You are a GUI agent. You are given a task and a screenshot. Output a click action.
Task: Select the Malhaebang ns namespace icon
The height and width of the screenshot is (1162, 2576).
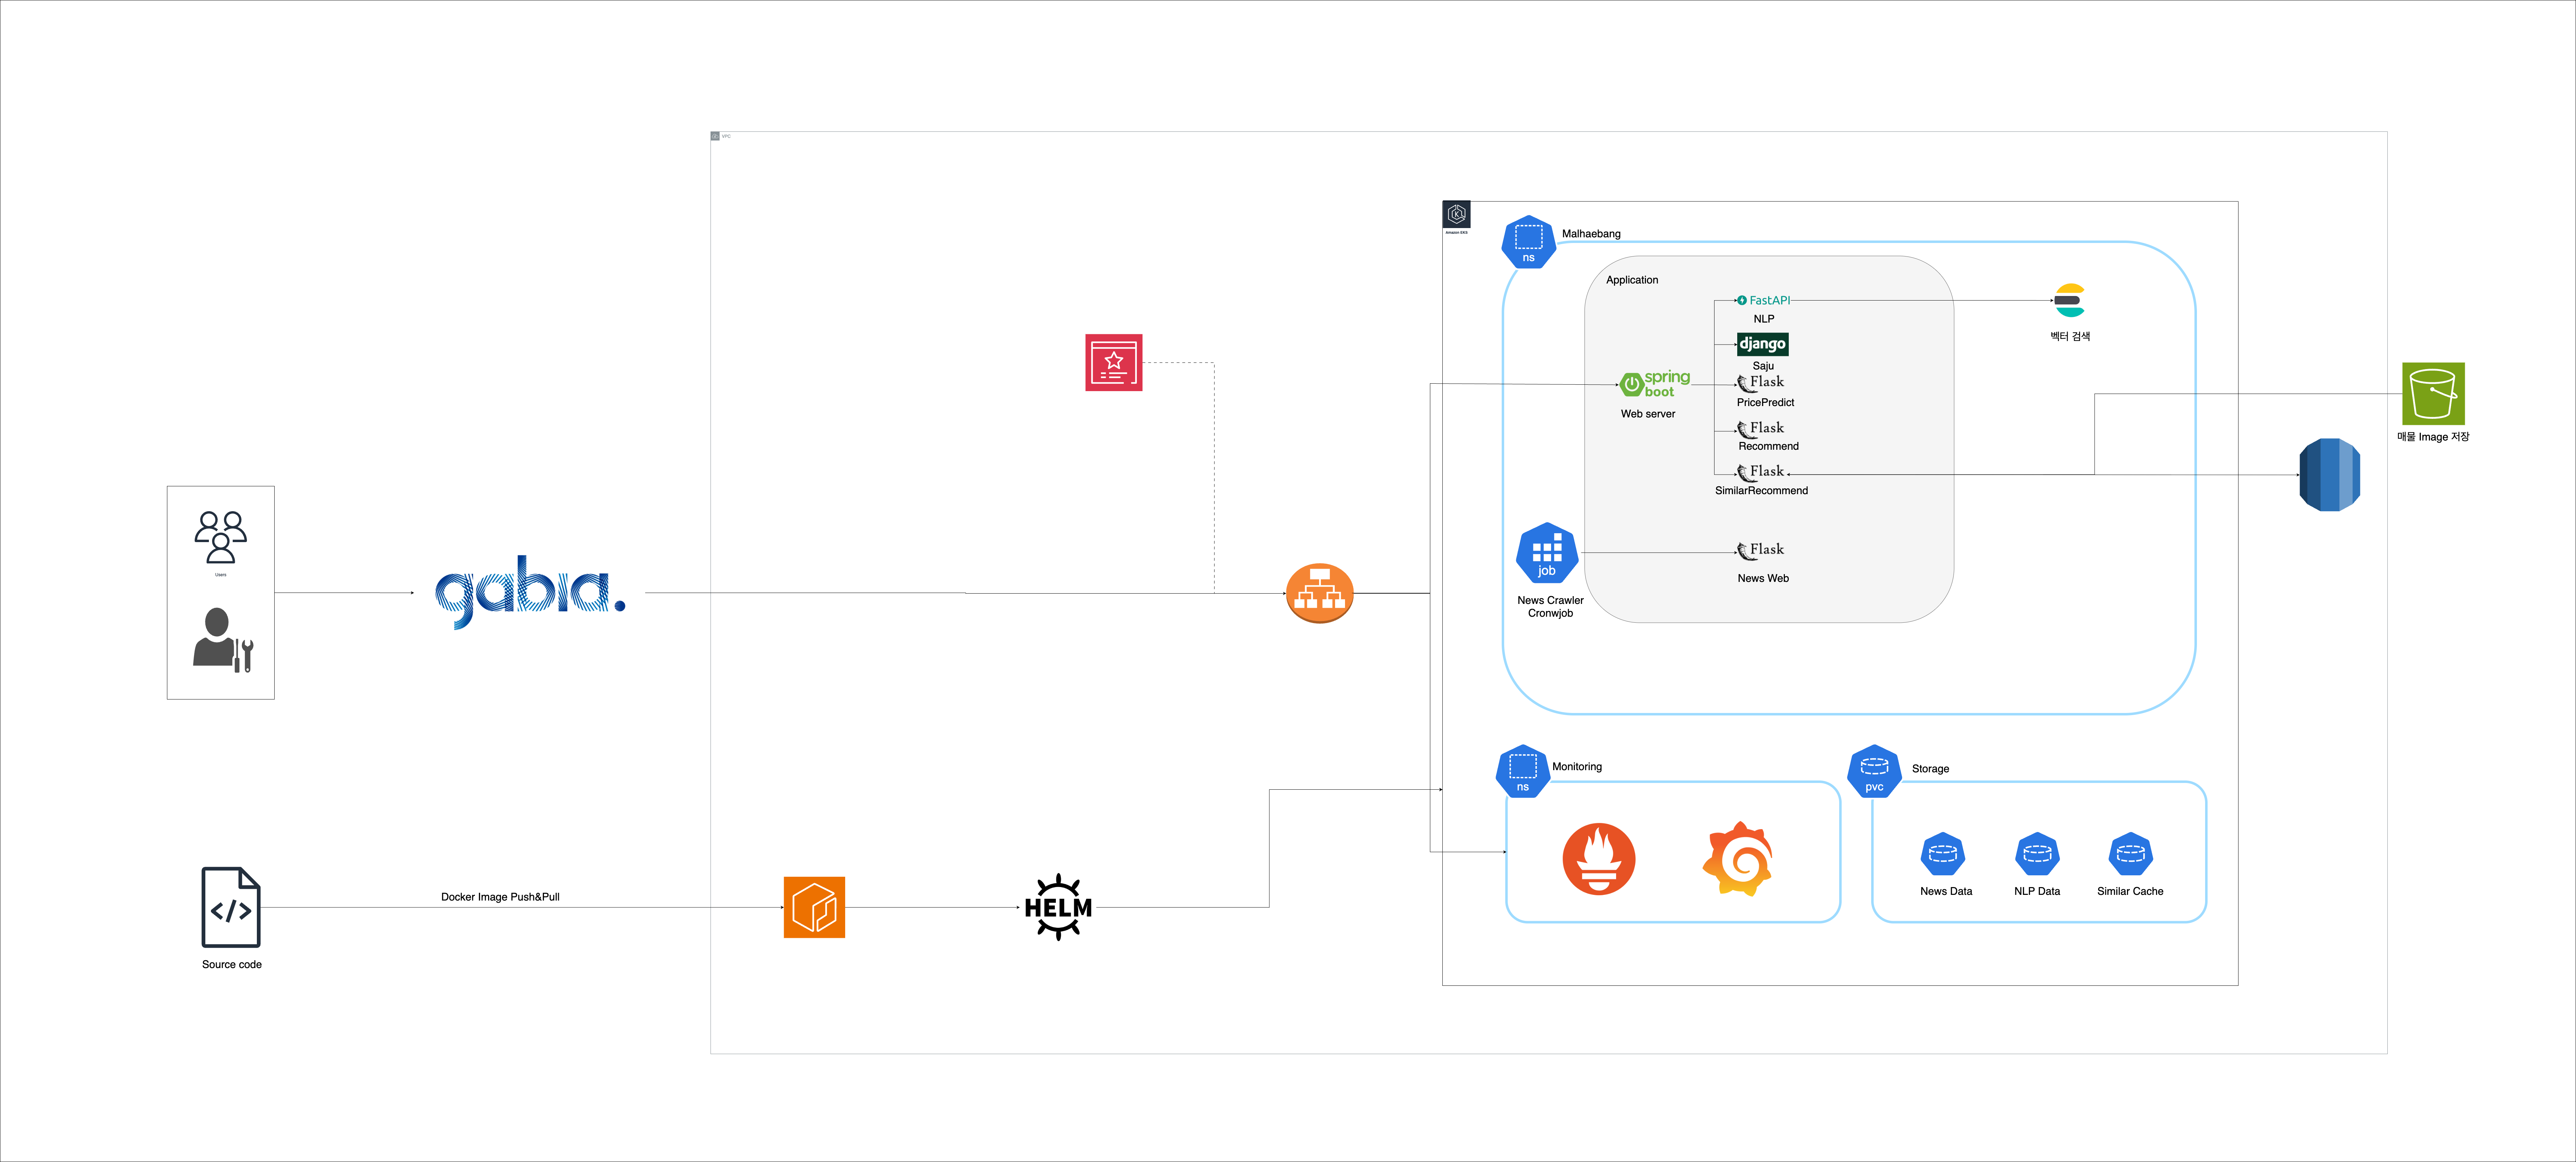coord(1528,242)
